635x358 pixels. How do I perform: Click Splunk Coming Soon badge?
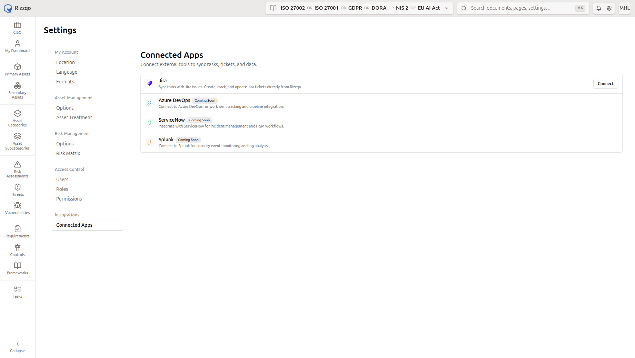tap(188, 140)
